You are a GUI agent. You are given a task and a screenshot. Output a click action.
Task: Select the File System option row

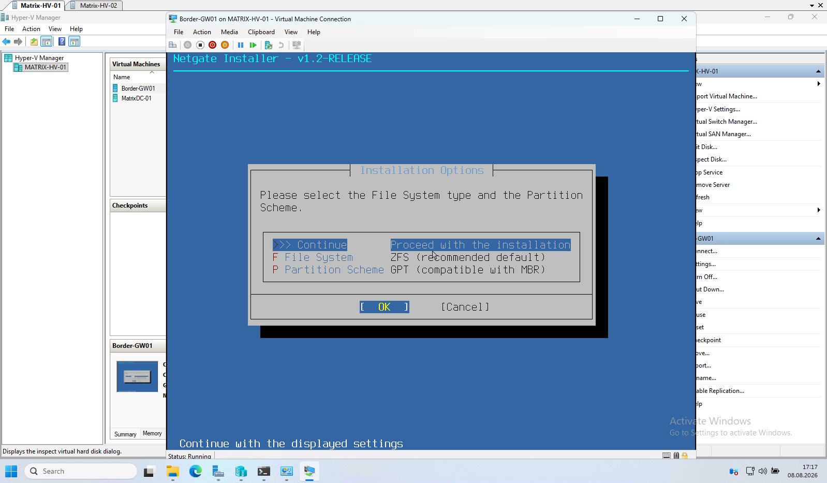(409, 257)
